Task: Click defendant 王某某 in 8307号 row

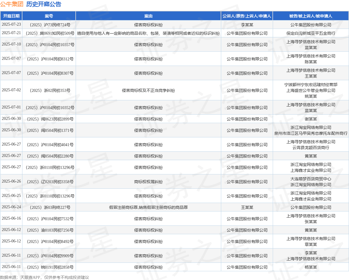Action: [311, 76]
